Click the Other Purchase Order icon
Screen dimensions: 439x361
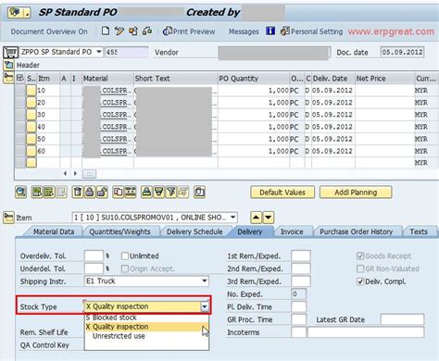click(x=133, y=31)
